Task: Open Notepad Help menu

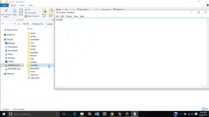Action: [82, 16]
